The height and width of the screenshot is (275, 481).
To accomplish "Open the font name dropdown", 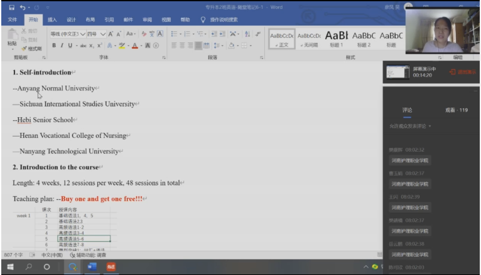I will (x=66, y=34).
